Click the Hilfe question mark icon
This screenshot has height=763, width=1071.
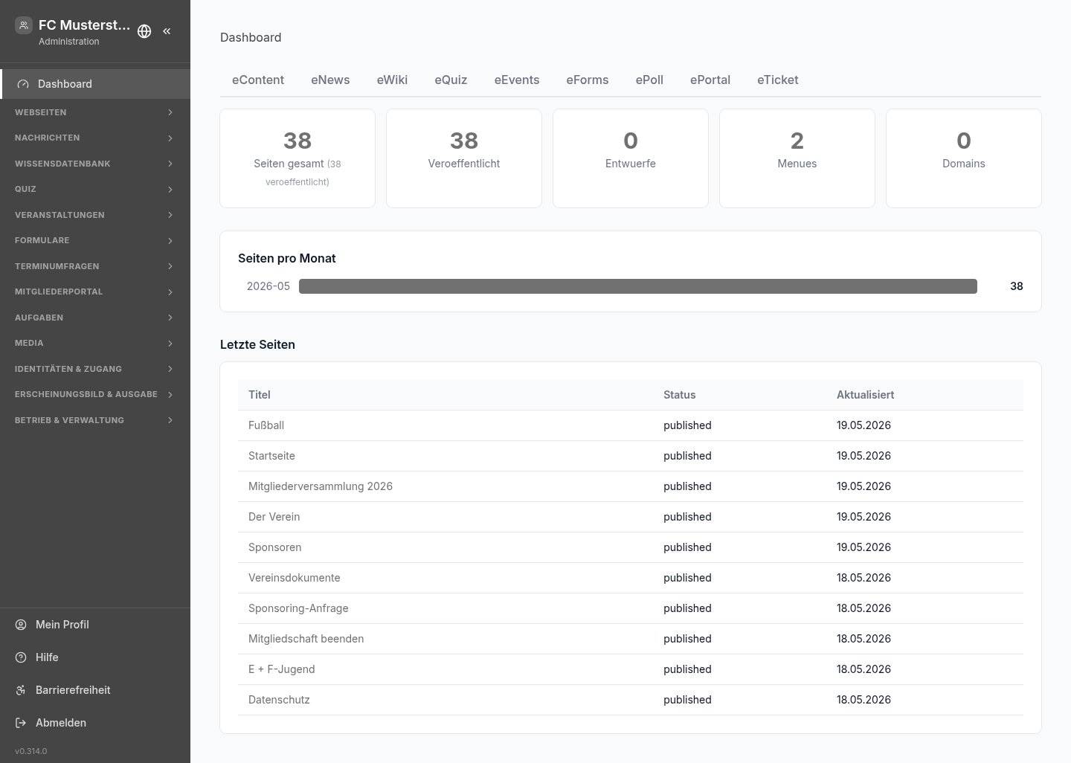click(x=21, y=657)
